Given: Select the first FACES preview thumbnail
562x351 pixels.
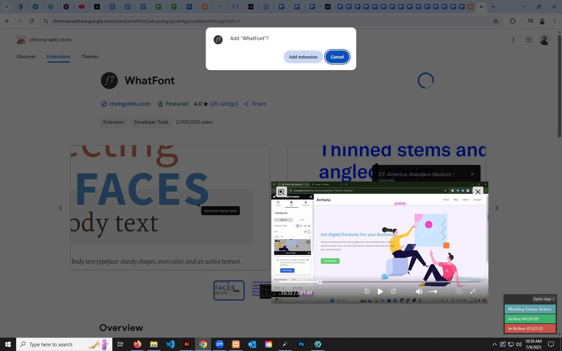Looking at the screenshot, I should click(x=229, y=290).
